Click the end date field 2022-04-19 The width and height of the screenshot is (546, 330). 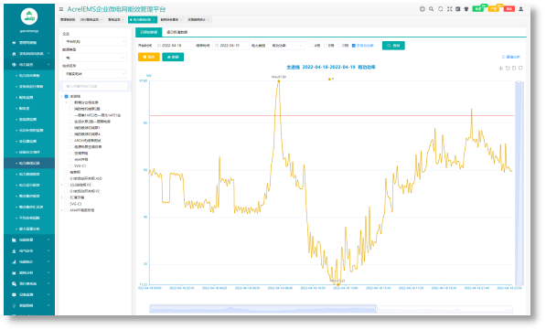click(x=230, y=46)
